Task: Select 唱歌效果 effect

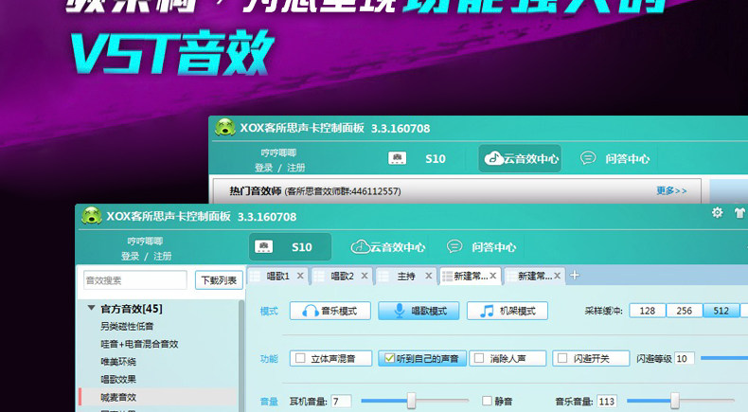Action: (118, 380)
